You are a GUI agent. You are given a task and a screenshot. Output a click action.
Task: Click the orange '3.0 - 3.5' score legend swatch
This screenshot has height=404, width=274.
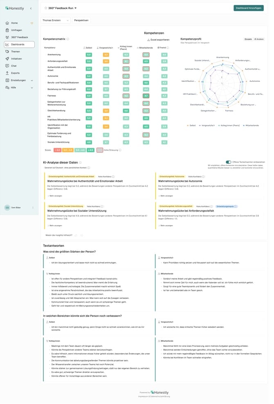click(x=68, y=150)
